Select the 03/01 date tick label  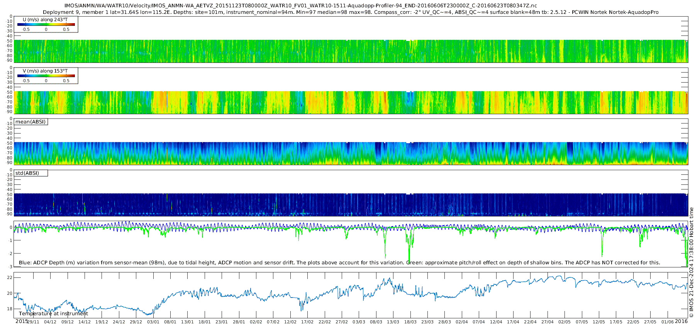coord(153,322)
